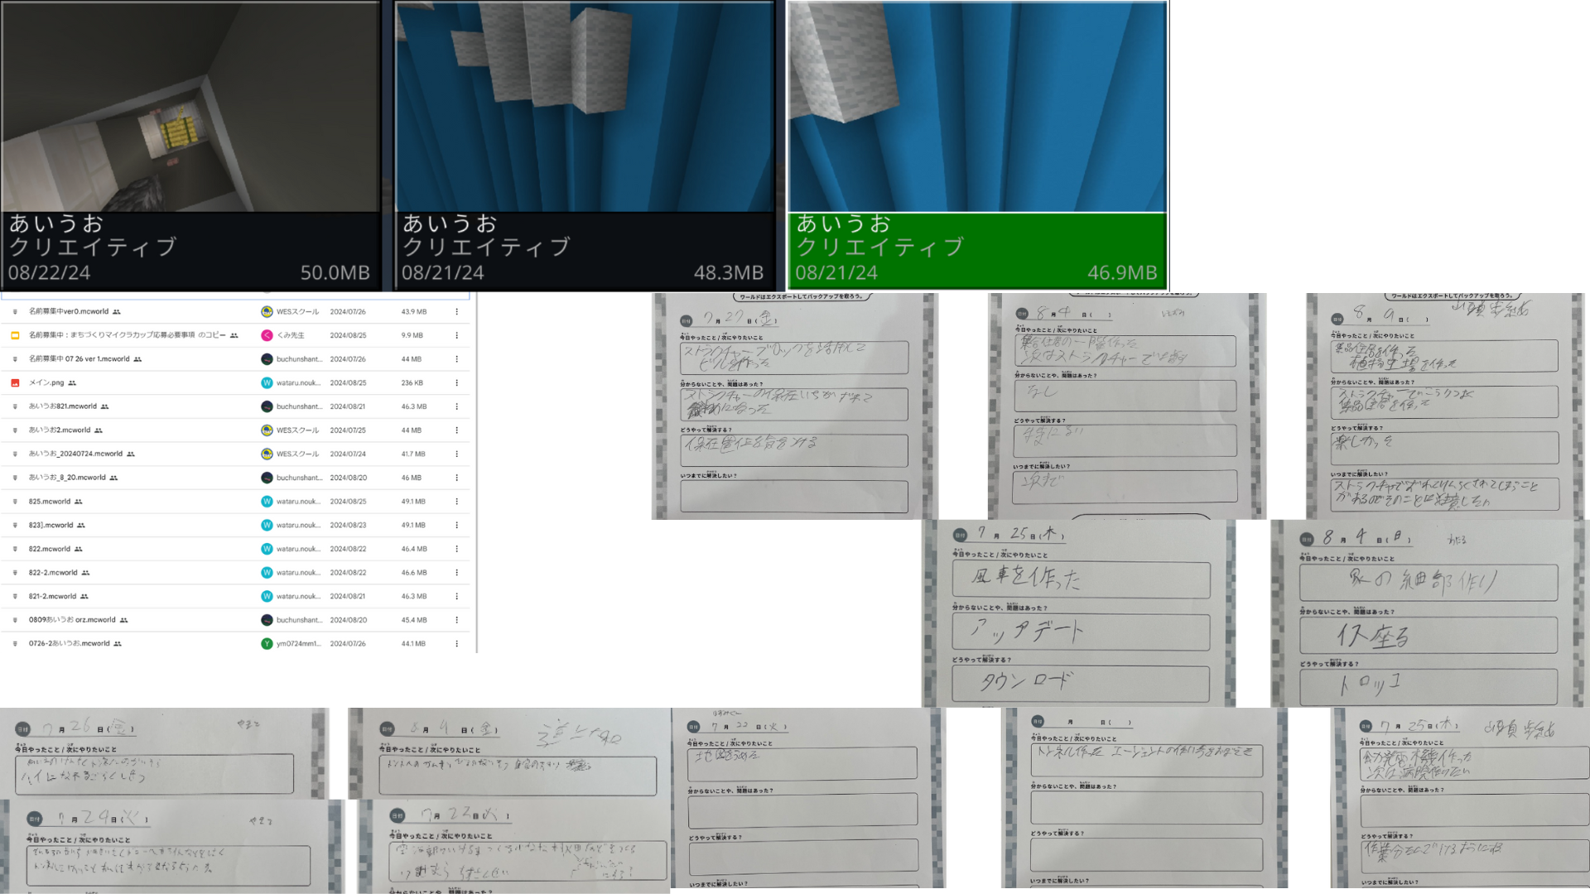Click the file-type icon beside あいうお2.mcworld

(x=15, y=430)
